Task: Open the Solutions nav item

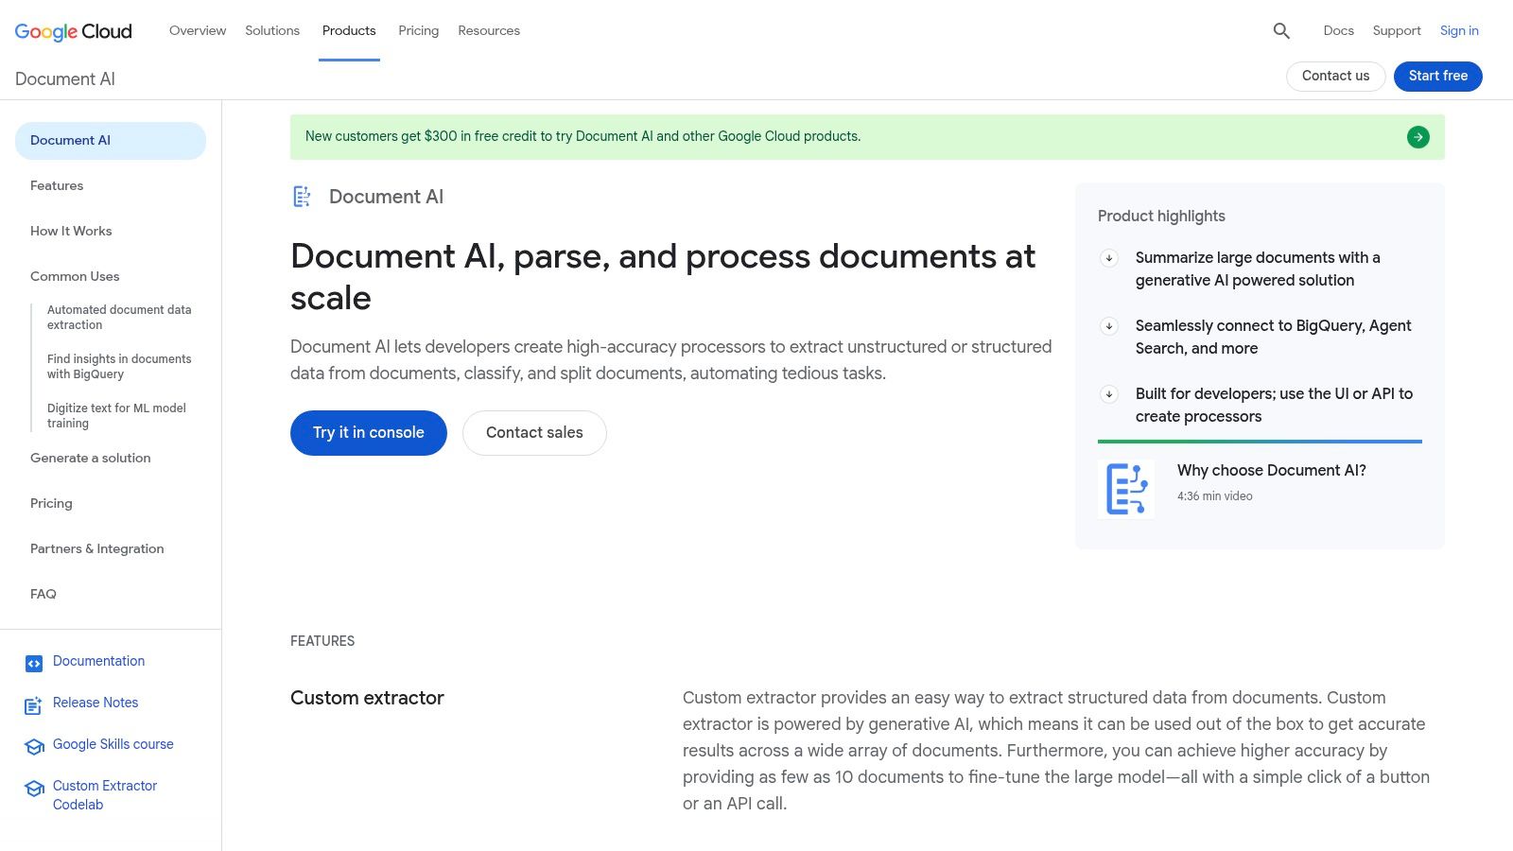Action: click(272, 30)
